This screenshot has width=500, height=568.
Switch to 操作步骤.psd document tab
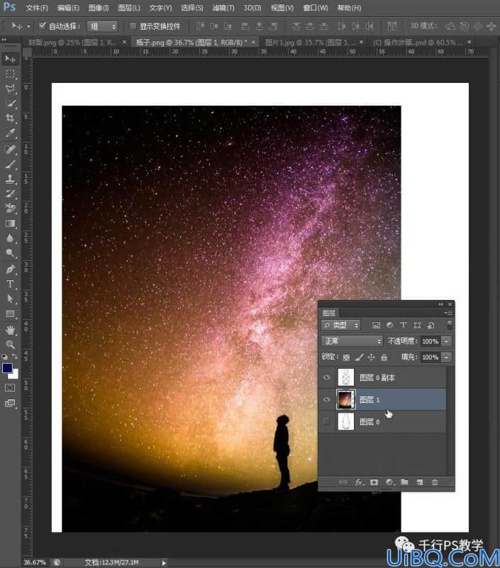point(418,43)
